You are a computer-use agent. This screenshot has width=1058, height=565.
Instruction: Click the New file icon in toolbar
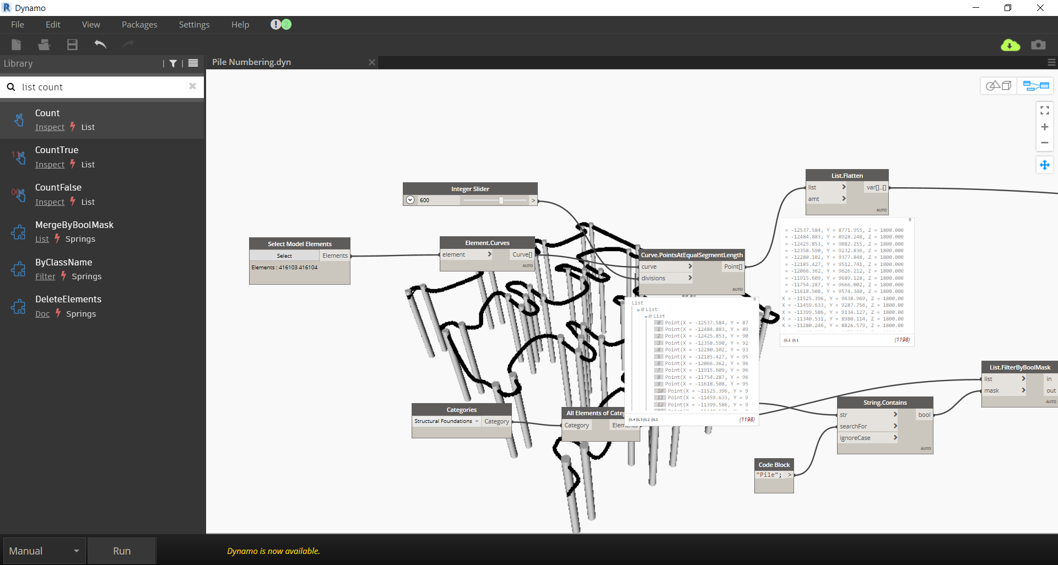click(17, 45)
